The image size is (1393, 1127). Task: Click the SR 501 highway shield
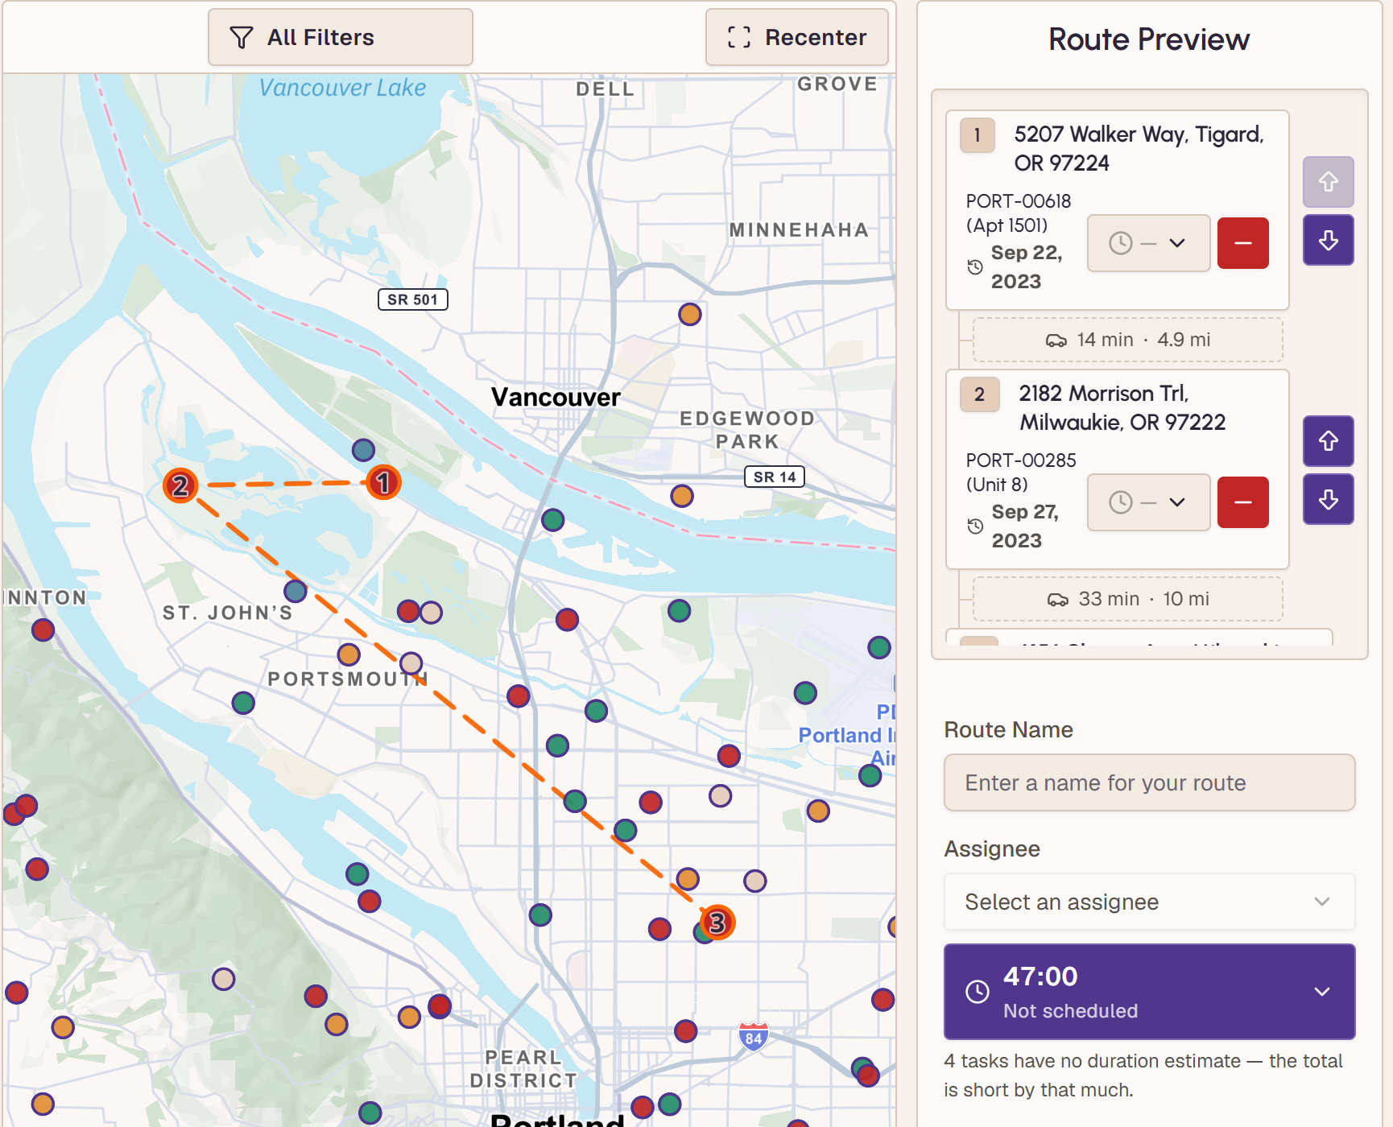pos(413,299)
